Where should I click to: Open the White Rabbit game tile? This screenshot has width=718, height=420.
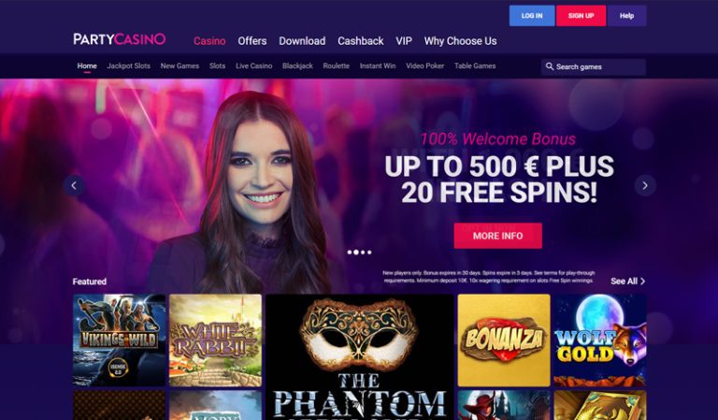click(215, 340)
